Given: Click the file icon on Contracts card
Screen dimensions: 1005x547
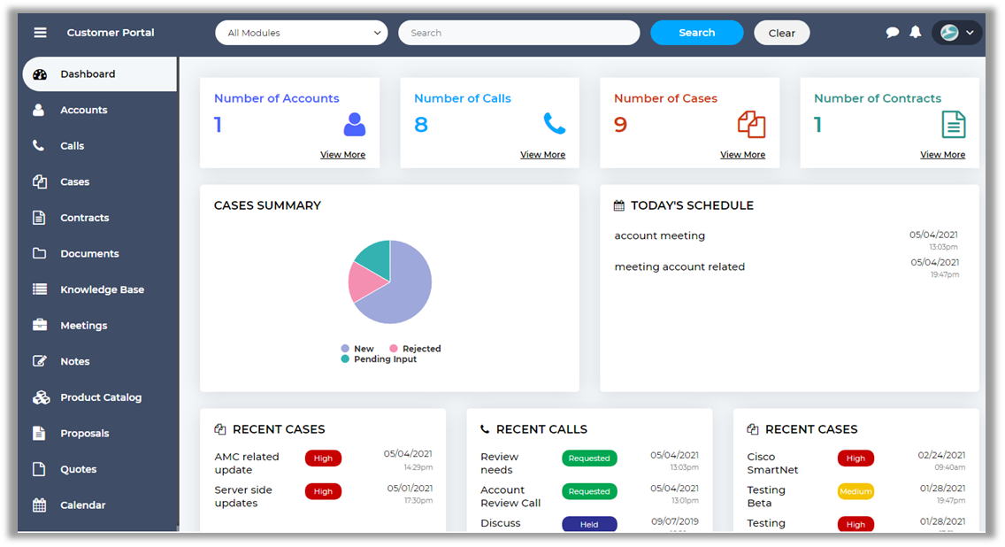Looking at the screenshot, I should [x=953, y=124].
